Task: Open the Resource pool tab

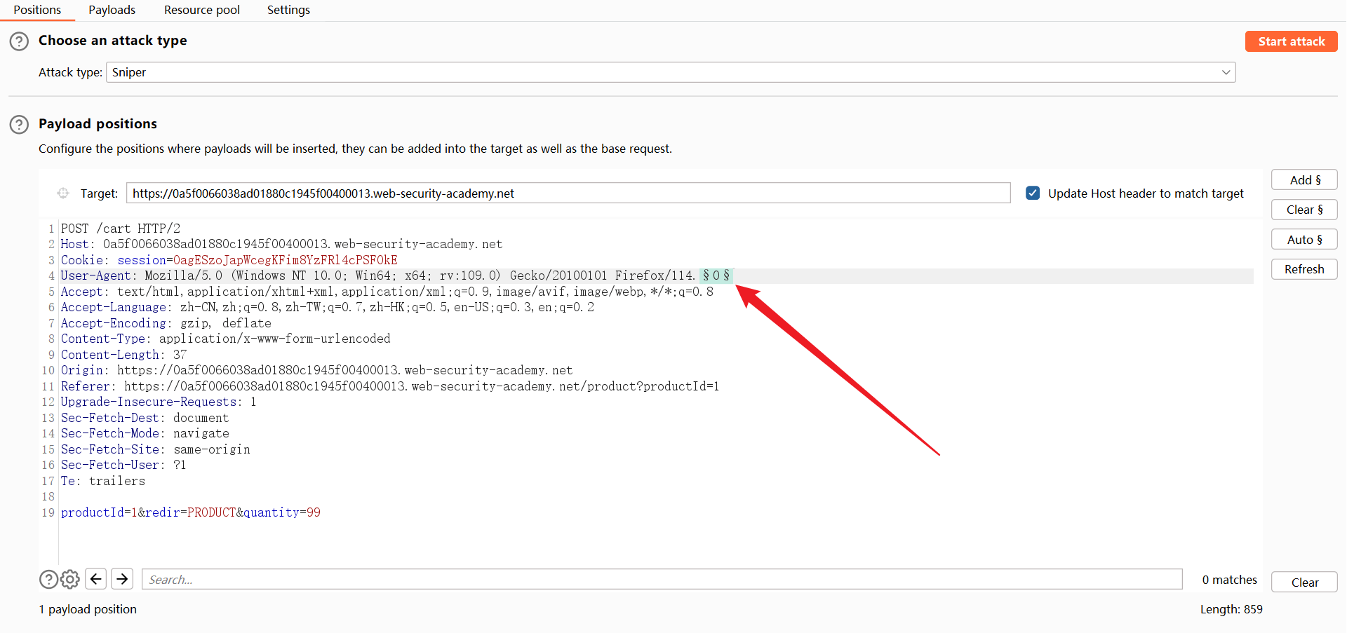Action: pyautogui.click(x=201, y=10)
